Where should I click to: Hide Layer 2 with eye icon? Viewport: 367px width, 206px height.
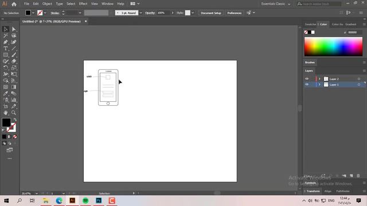[x=307, y=79]
